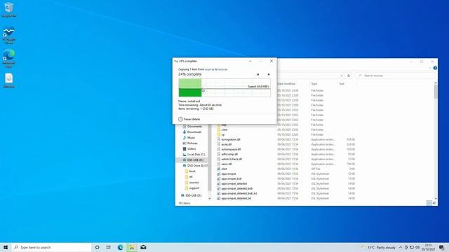Select the actionqueue.dll file

point(231,149)
